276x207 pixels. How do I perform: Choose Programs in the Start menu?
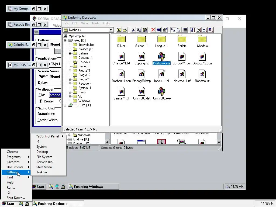coord(16,157)
